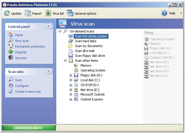
Task: Expand the Floppy disk (A:) tree node
Action: (71, 75)
